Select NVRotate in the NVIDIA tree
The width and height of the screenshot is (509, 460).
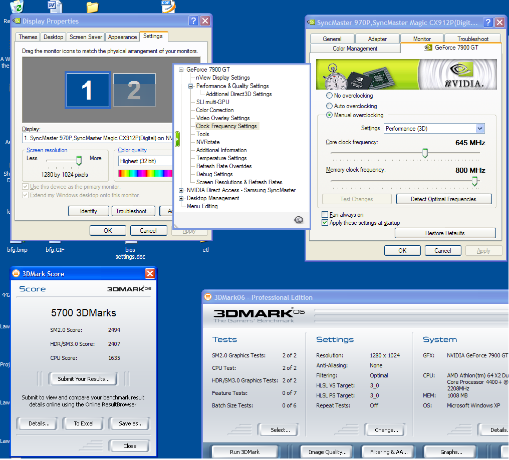[208, 142]
